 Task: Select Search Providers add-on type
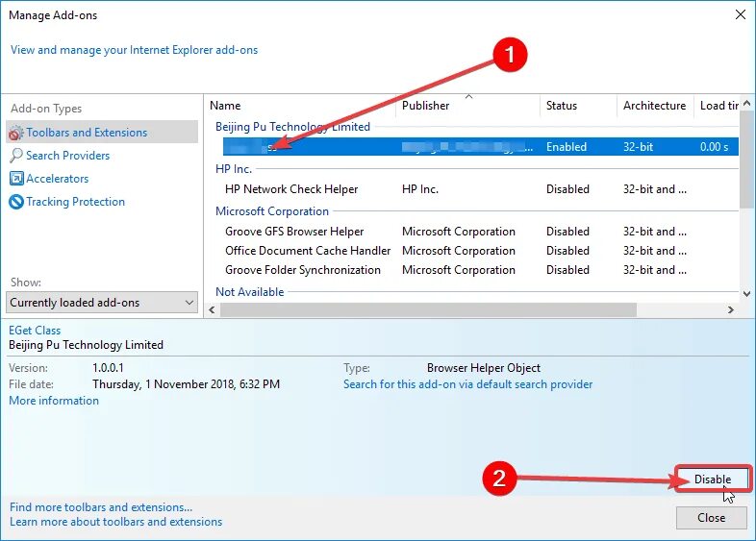pyautogui.click(x=68, y=155)
